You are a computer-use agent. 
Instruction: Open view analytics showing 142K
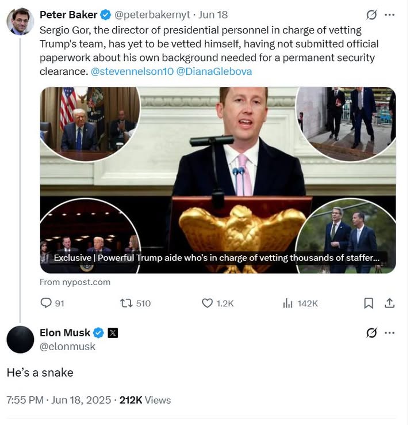[288, 303]
